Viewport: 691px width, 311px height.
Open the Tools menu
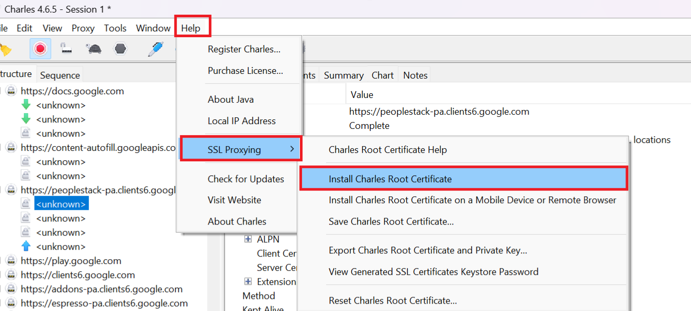click(115, 28)
